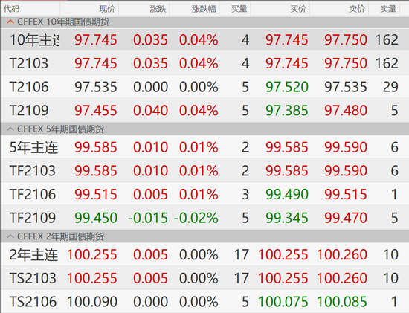Click TF2106 bid volume 3
Viewport: 409px width, 313px height.
point(245,194)
